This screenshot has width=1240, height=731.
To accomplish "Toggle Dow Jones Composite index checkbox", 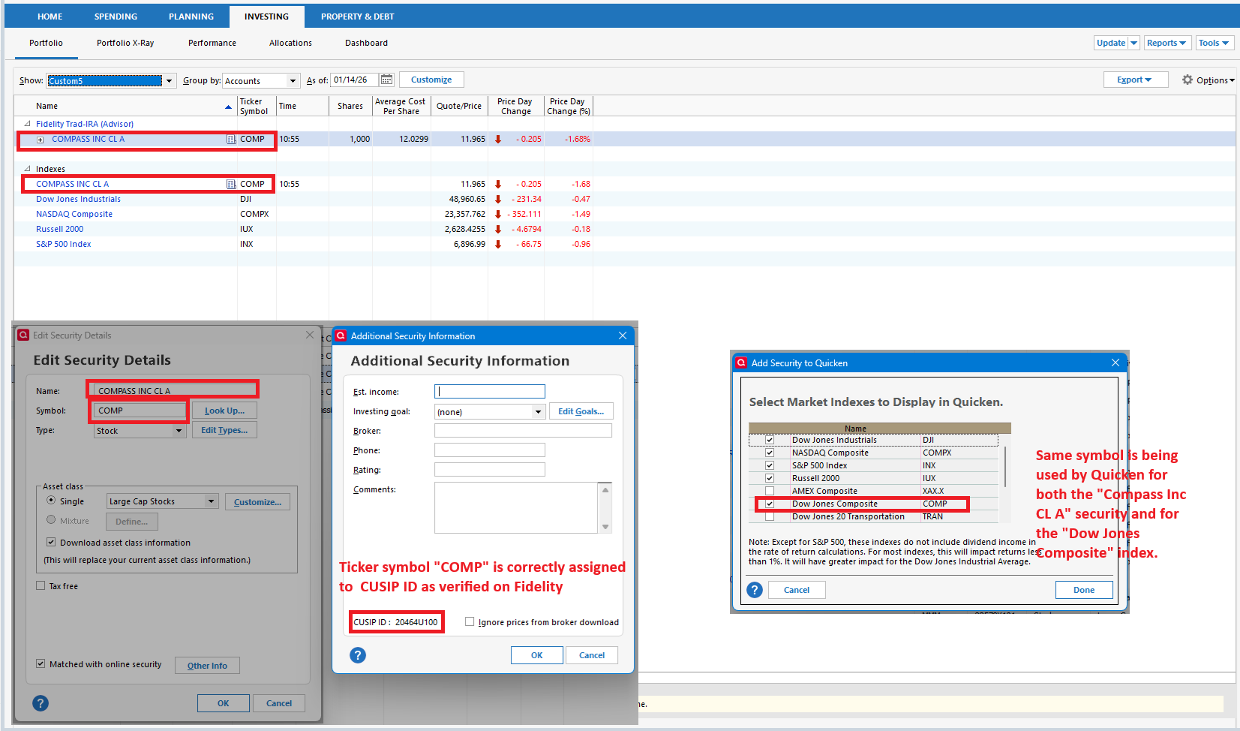I will (770, 504).
